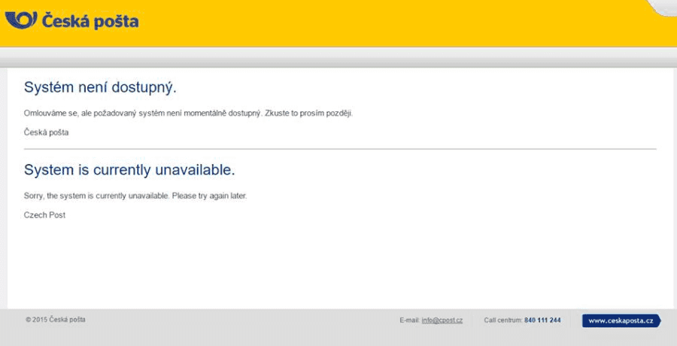Screen dimensions: 677x346
Task: Click the call centre number 840 111 244
Action: (542, 320)
